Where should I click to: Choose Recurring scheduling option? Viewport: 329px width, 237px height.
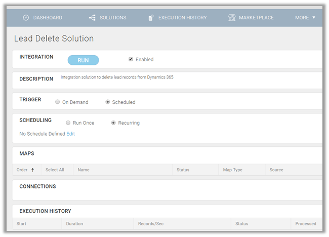click(x=113, y=123)
